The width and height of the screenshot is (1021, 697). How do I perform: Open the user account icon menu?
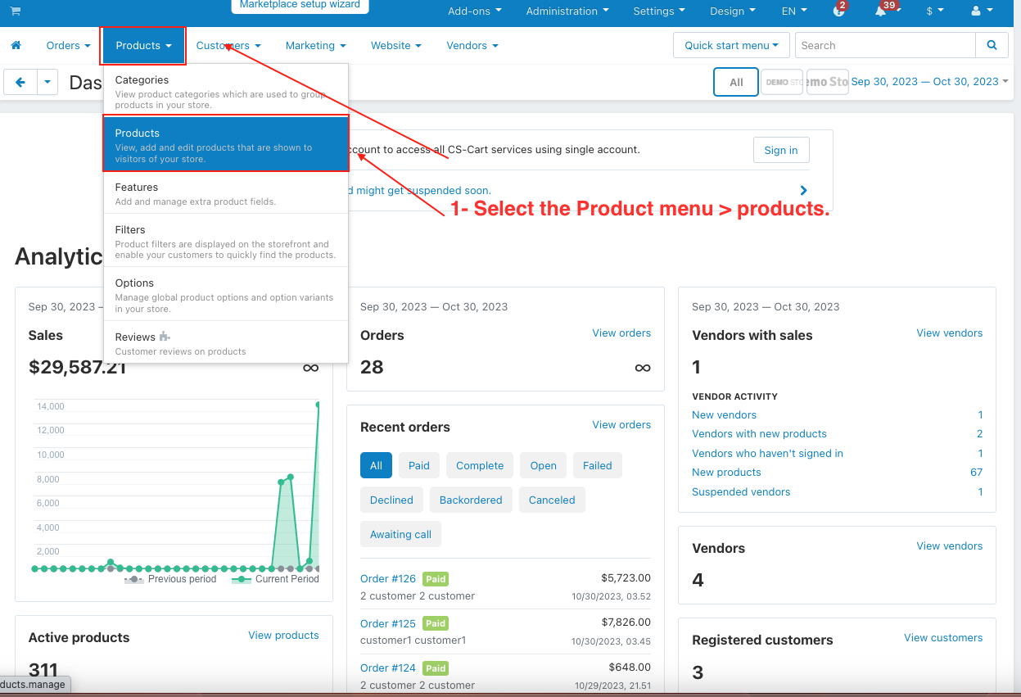click(x=981, y=11)
